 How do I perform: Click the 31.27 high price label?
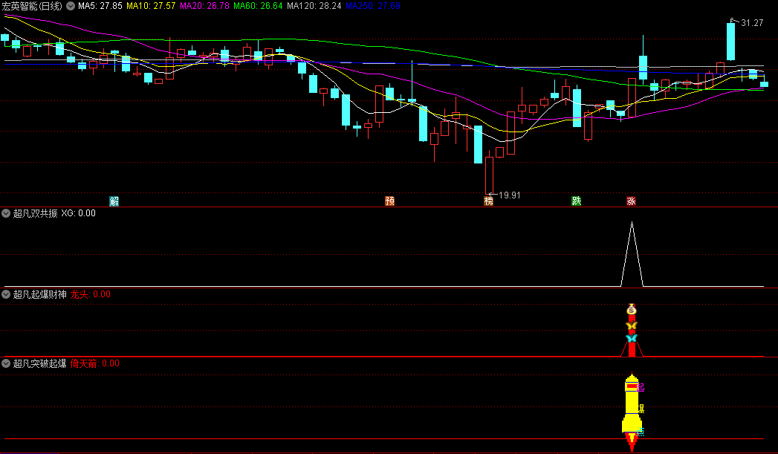(752, 23)
